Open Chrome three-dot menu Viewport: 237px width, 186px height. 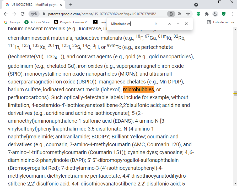point(232,14)
